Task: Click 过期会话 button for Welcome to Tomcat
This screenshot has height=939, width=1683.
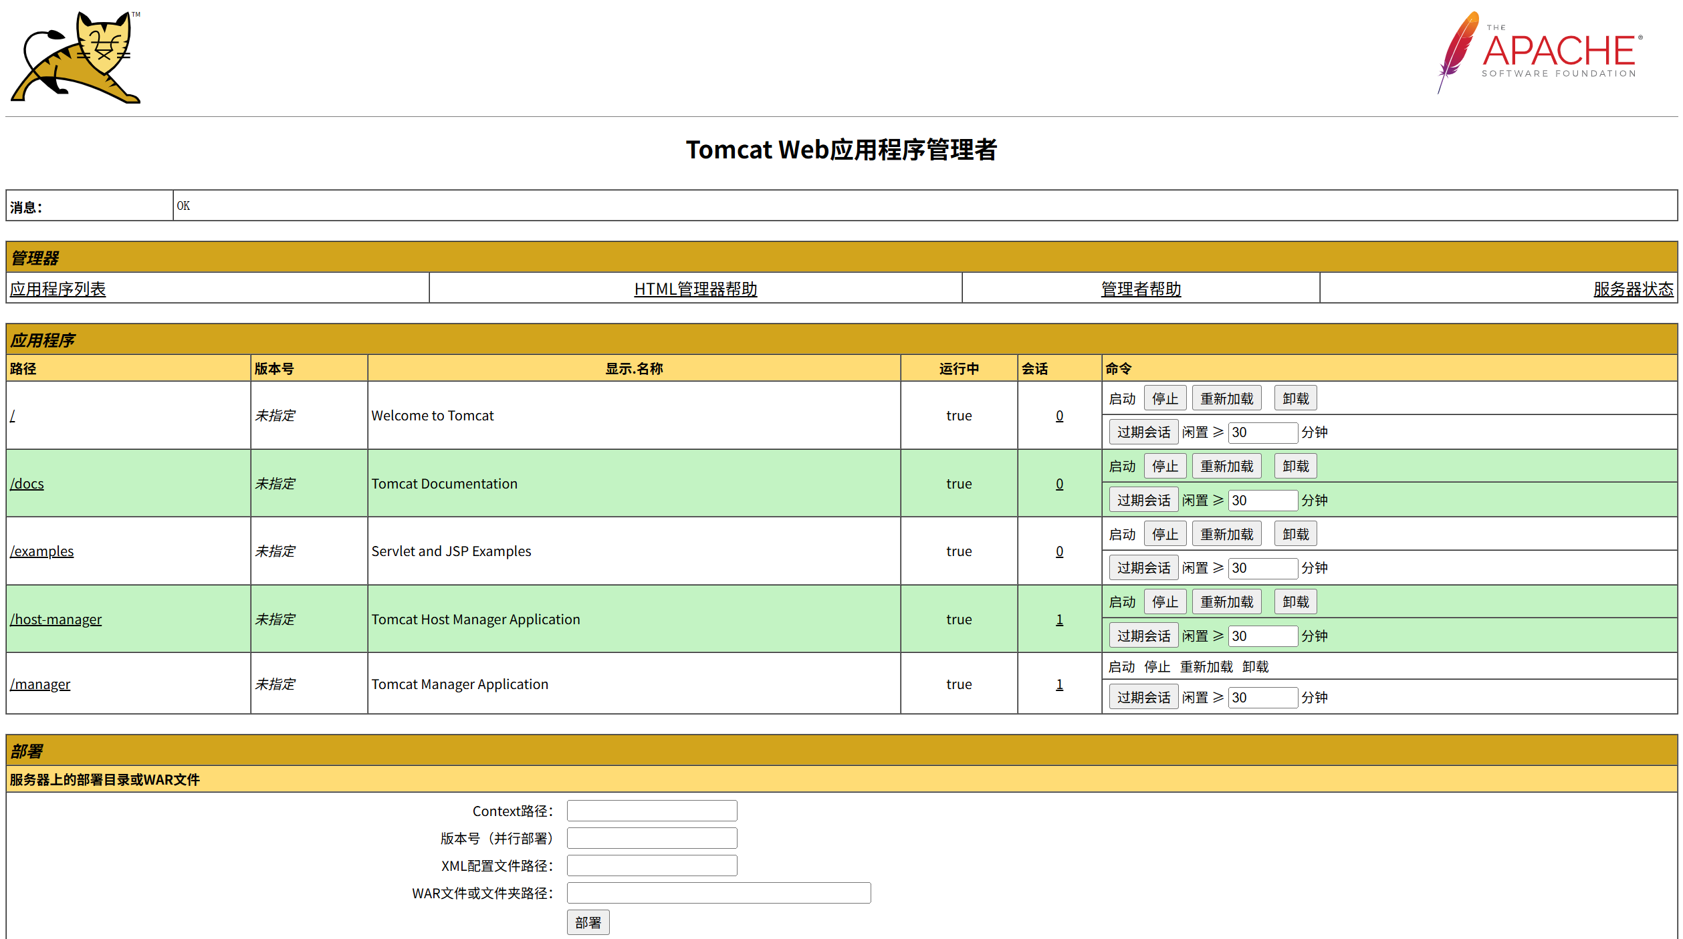Action: point(1143,432)
